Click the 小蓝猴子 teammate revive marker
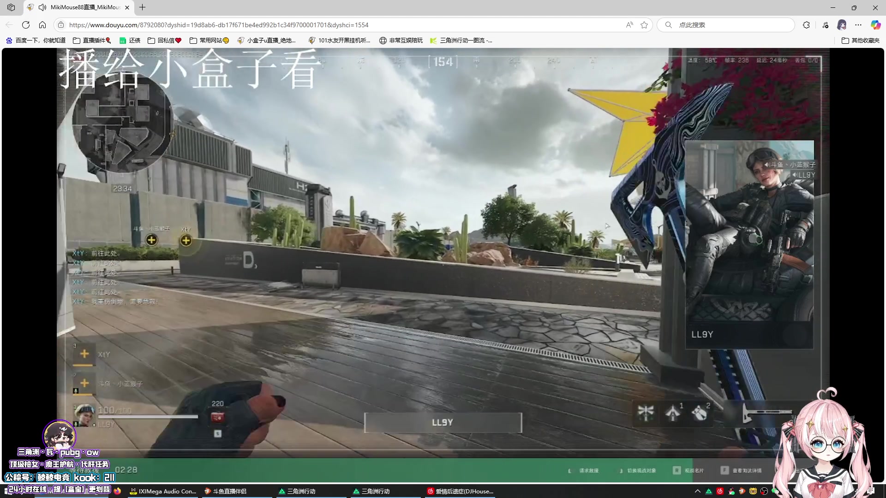886x498 pixels. tap(151, 240)
